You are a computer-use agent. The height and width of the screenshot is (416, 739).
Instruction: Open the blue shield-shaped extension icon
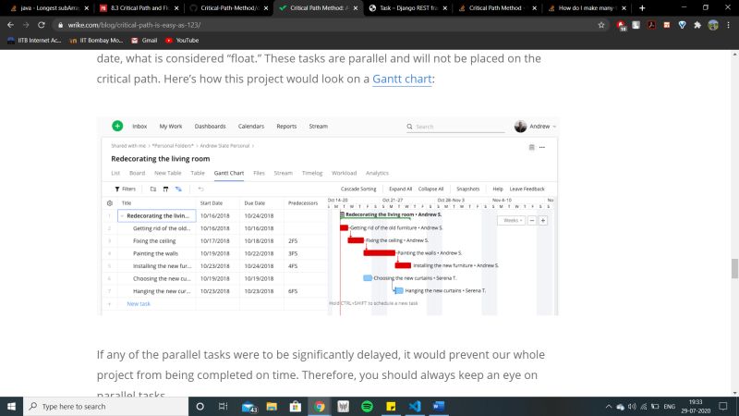click(x=682, y=25)
